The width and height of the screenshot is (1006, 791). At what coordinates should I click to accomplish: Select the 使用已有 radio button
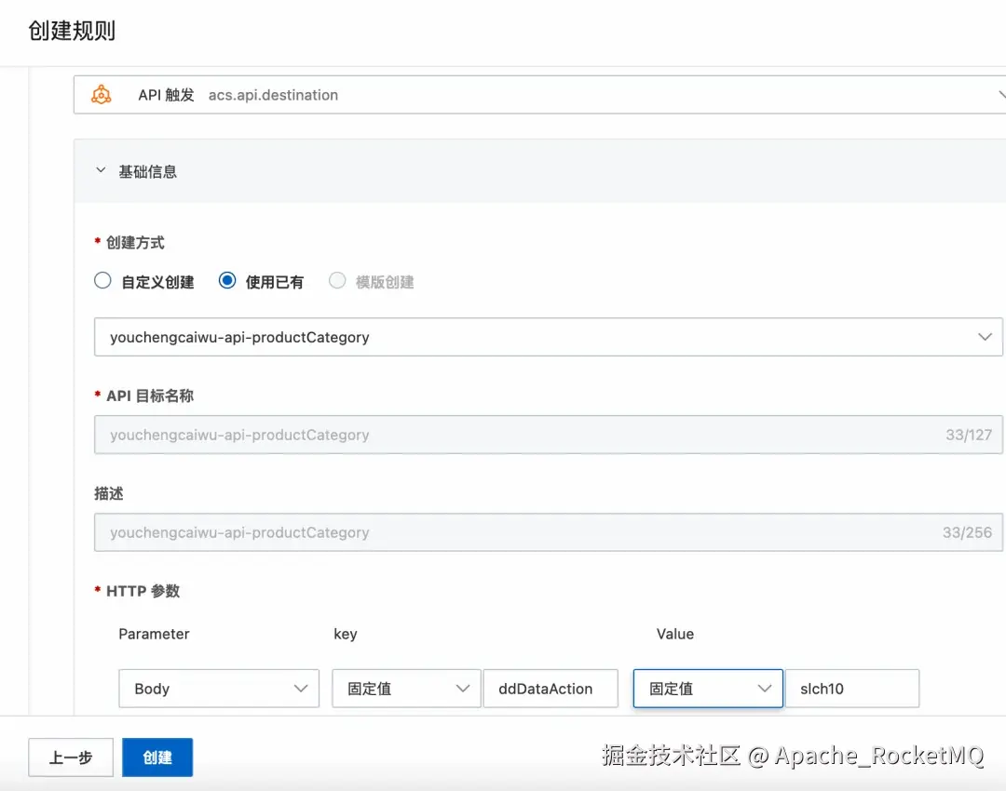227,281
